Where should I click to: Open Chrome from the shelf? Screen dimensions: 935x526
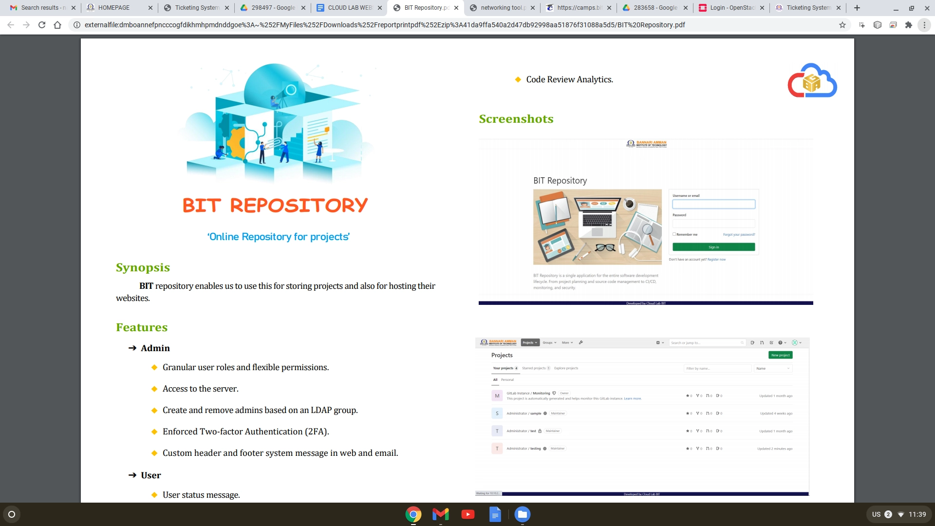tap(413, 514)
